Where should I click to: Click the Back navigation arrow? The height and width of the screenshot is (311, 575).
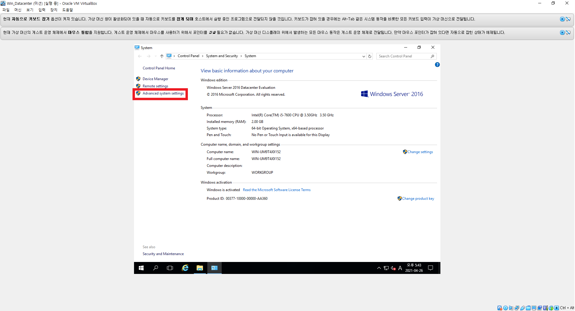(140, 56)
